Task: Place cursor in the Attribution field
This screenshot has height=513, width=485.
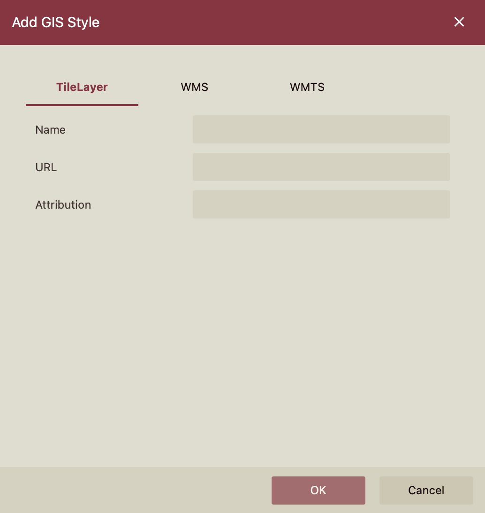Action: pos(321,204)
